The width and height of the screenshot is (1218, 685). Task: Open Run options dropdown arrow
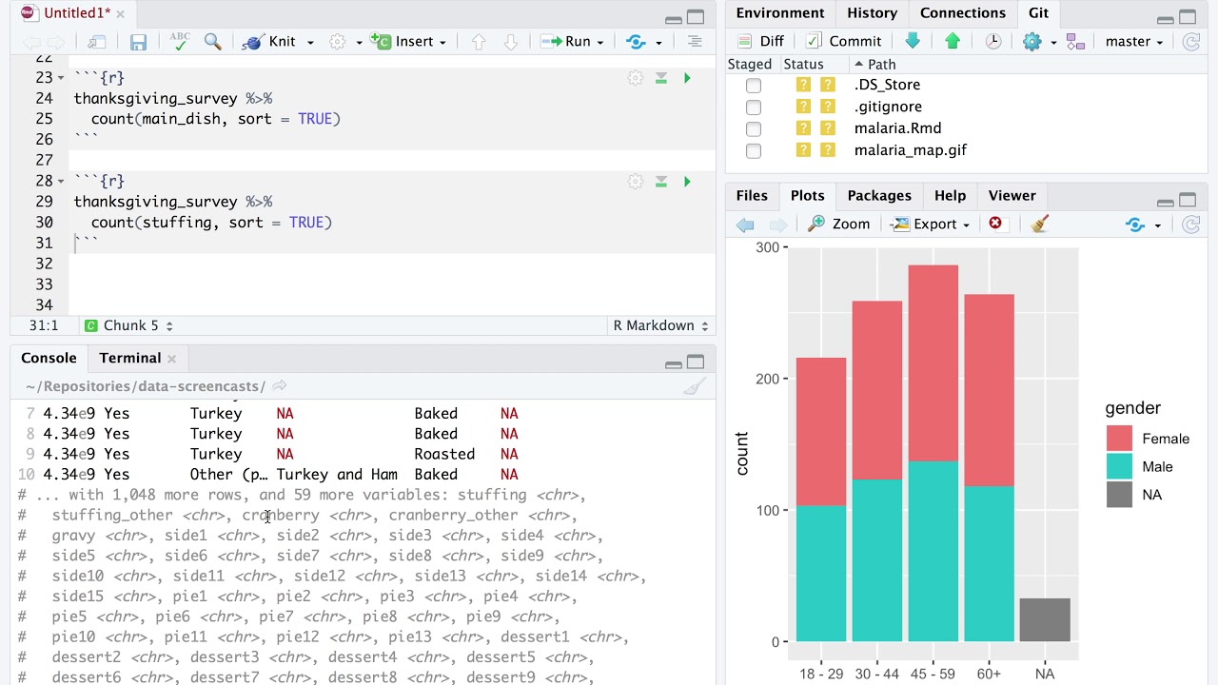(x=600, y=42)
